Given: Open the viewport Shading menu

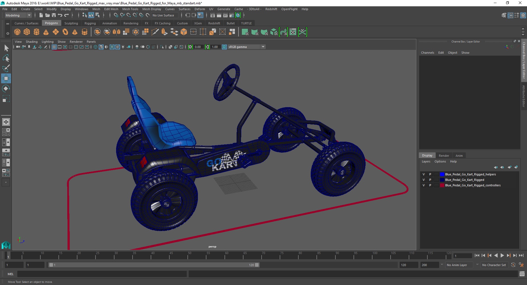Looking at the screenshot, I should pos(32,42).
